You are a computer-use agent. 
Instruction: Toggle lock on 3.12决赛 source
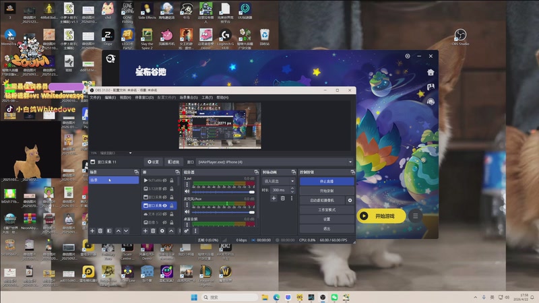tap(172, 189)
